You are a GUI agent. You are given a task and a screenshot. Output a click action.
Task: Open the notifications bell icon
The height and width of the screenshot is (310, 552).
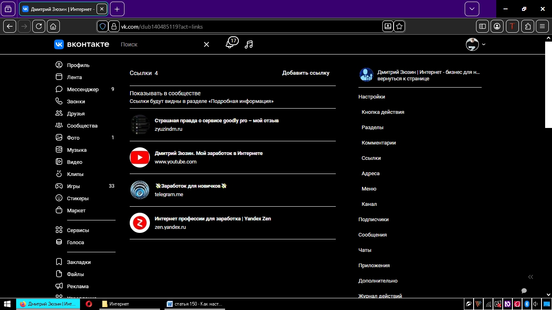click(230, 44)
